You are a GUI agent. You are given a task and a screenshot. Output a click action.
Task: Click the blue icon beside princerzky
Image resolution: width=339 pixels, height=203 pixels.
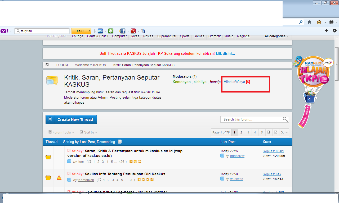[x=222, y=156]
